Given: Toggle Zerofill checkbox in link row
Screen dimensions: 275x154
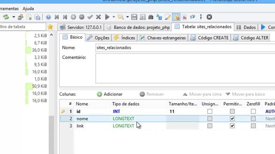Looking at the screenshot, I should [x=253, y=126].
